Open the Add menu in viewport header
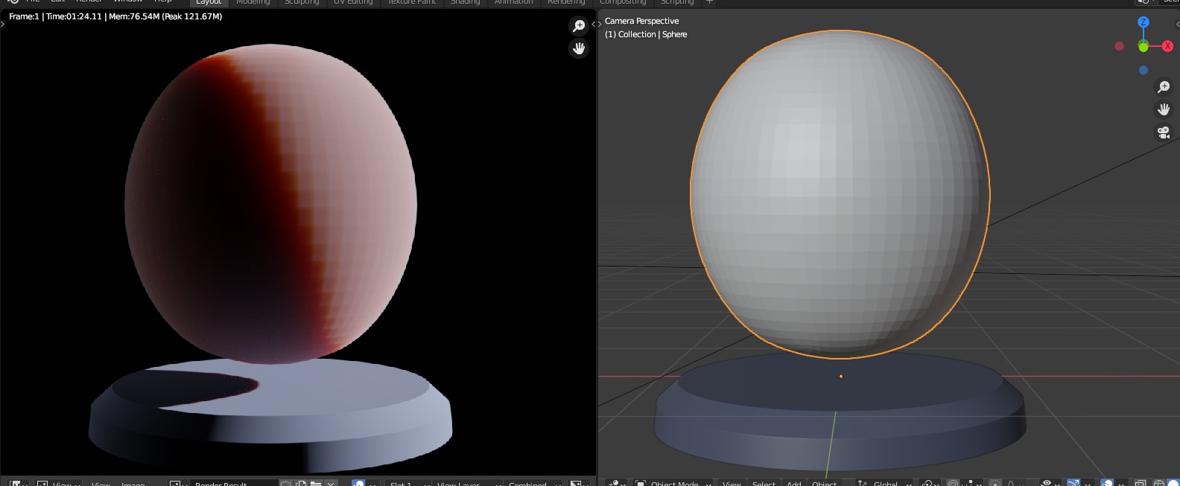The width and height of the screenshot is (1180, 486). click(x=794, y=483)
